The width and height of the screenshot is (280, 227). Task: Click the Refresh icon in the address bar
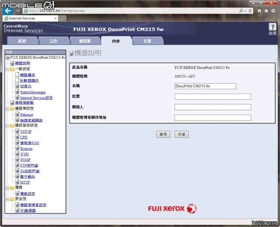tap(250, 11)
